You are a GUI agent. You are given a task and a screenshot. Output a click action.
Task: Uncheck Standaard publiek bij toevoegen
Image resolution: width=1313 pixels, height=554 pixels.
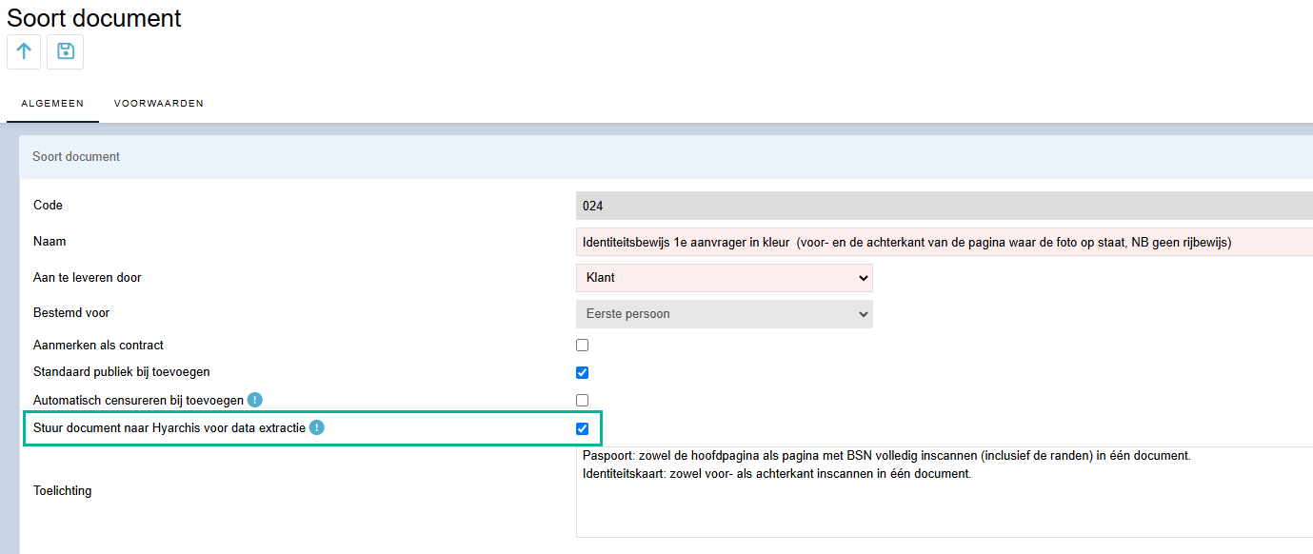point(583,372)
